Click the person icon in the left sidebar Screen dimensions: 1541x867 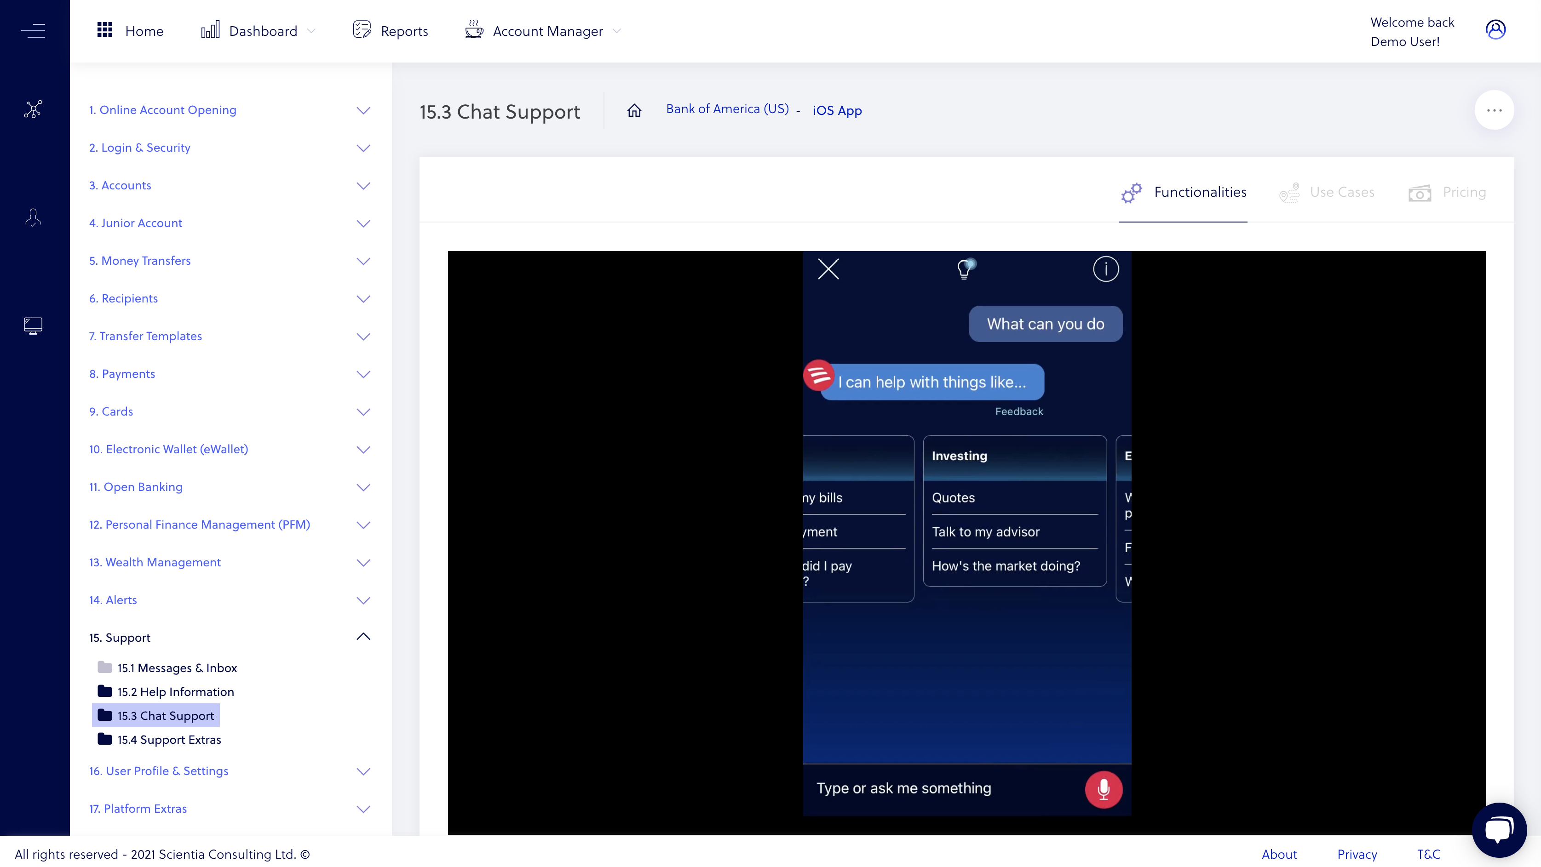pos(34,217)
